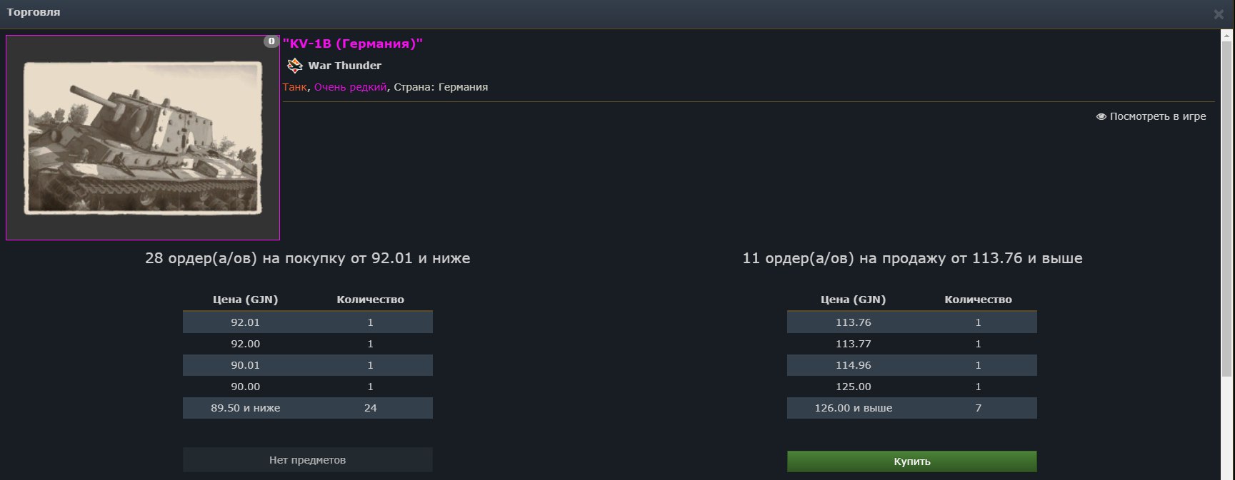Click the Количество header in the buy table
Screen dimensions: 1235x480
pyautogui.click(x=370, y=300)
